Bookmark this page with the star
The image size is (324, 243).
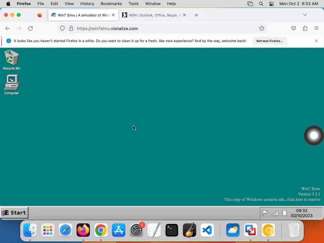(x=262, y=28)
